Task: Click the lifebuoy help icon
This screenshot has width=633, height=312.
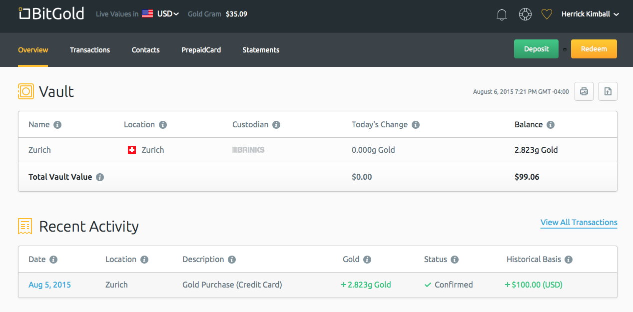Action: (525, 14)
